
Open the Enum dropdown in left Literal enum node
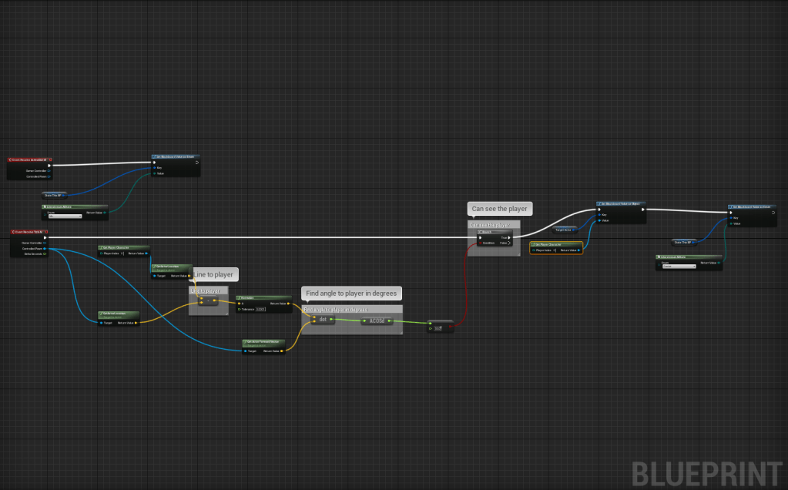pyautogui.click(x=65, y=216)
